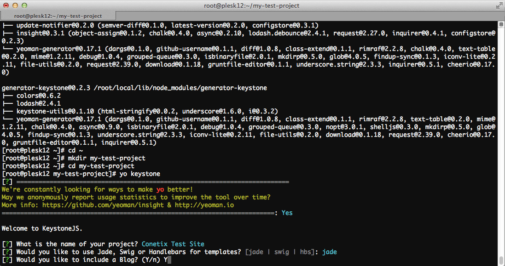Click the 'keystone-utils@0.1.10' dependency row
505x266 pixels.
pyautogui.click(x=140, y=111)
